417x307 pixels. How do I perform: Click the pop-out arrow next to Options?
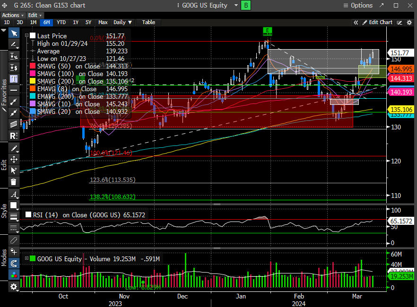(382, 5)
